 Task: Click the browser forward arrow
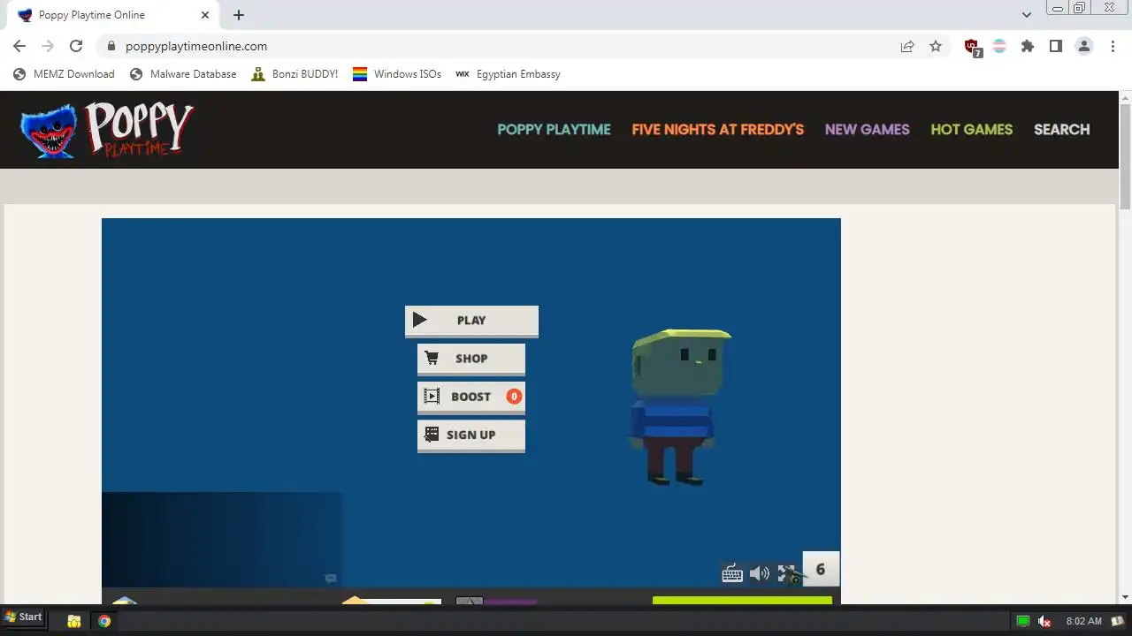pos(48,46)
